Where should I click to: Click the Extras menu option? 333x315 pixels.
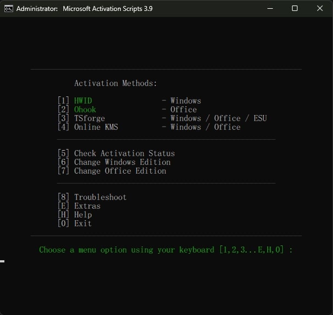pos(87,206)
